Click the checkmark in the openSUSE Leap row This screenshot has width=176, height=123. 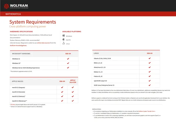pos(150,81)
